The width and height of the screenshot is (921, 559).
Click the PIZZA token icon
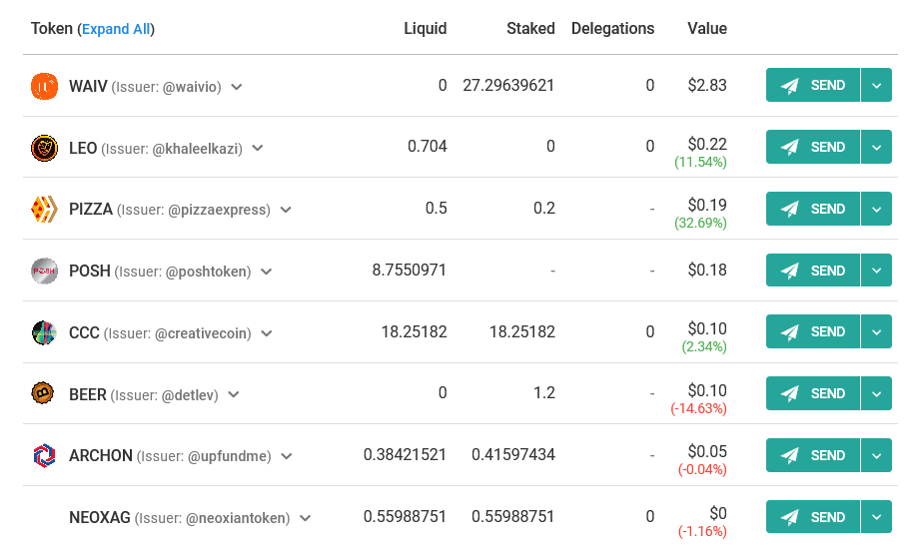click(44, 210)
